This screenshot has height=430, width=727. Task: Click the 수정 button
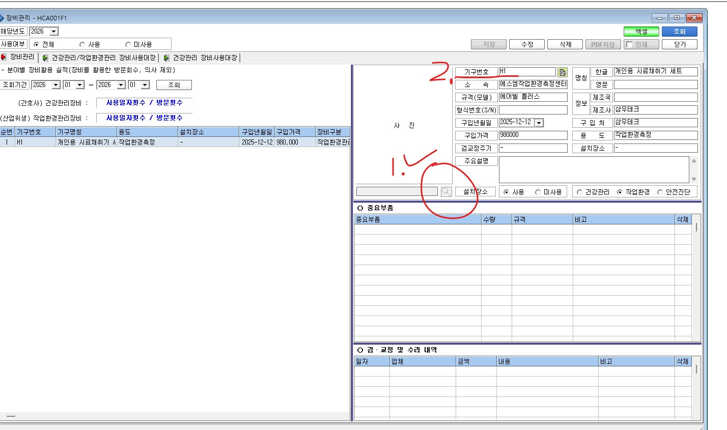tap(527, 45)
